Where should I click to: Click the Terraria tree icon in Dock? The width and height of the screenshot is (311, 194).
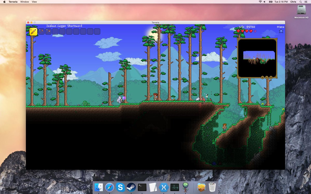click(186, 187)
